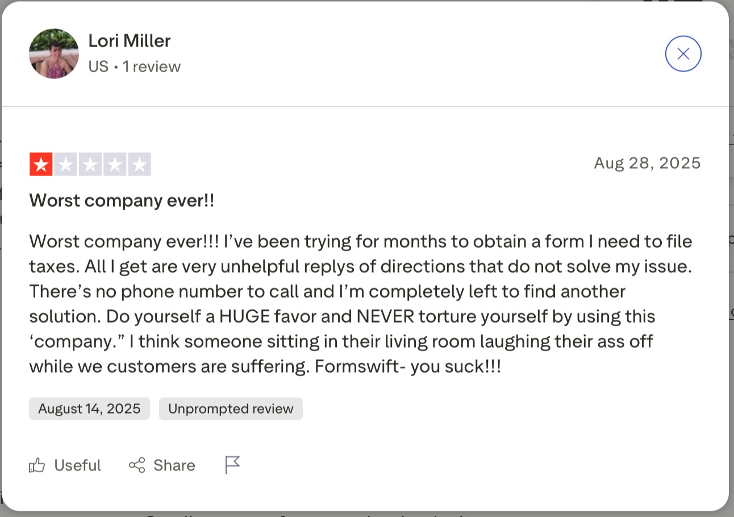This screenshot has width=734, height=517.
Task: Open Lori Miller's reviewer profile
Action: click(130, 40)
